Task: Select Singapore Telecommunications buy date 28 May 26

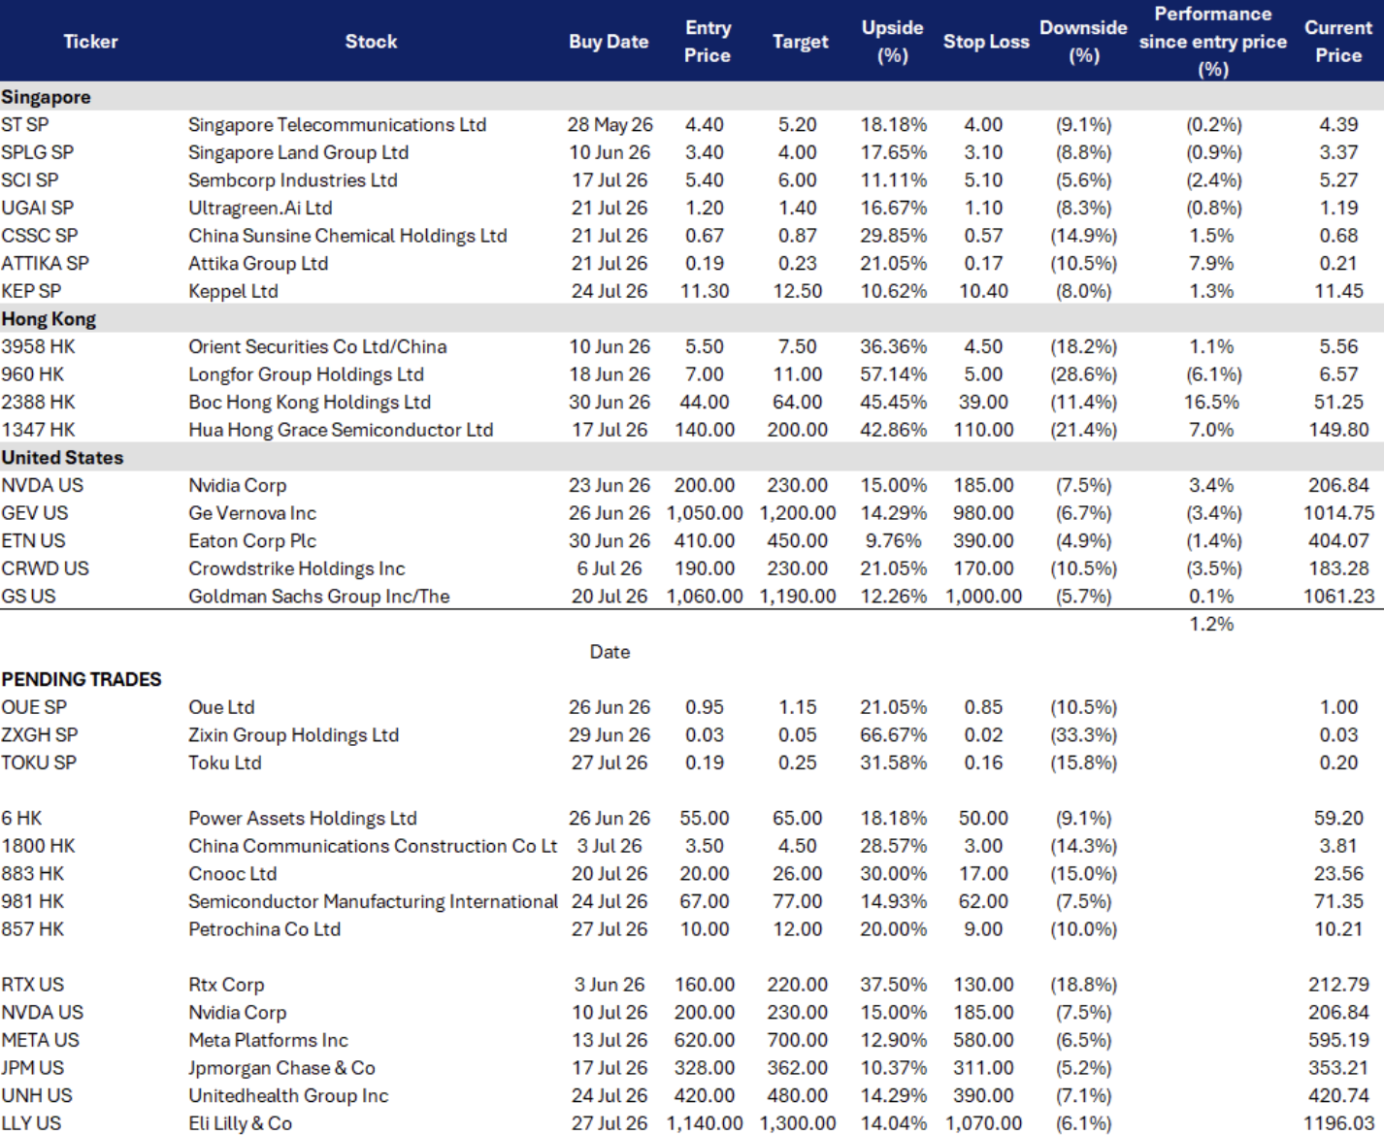Action: (610, 125)
